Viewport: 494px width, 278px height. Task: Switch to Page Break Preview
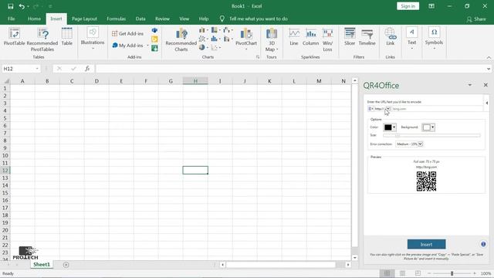point(418,273)
